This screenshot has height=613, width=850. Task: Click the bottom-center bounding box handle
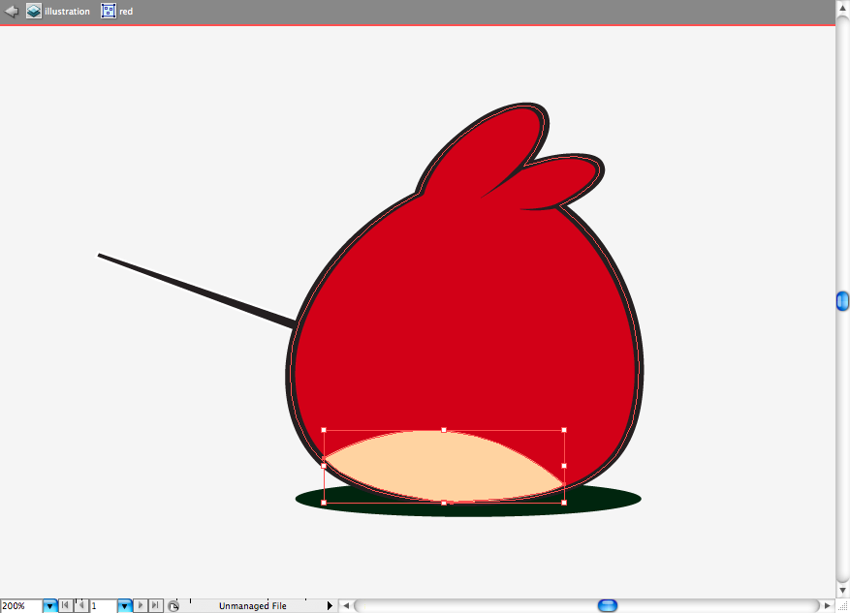444,503
